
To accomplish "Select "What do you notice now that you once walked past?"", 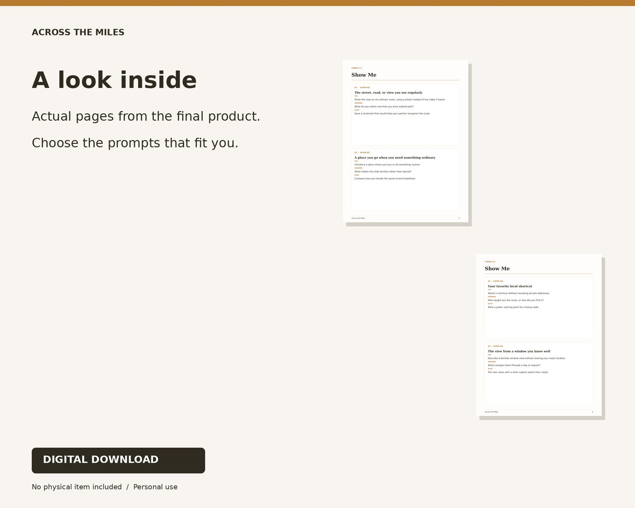I will pyautogui.click(x=384, y=106).
